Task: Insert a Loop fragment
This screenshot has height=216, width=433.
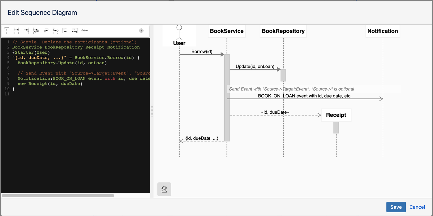Action: [x=75, y=30]
